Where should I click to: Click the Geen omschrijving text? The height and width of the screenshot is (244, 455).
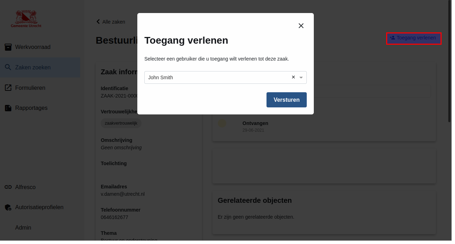click(x=121, y=148)
